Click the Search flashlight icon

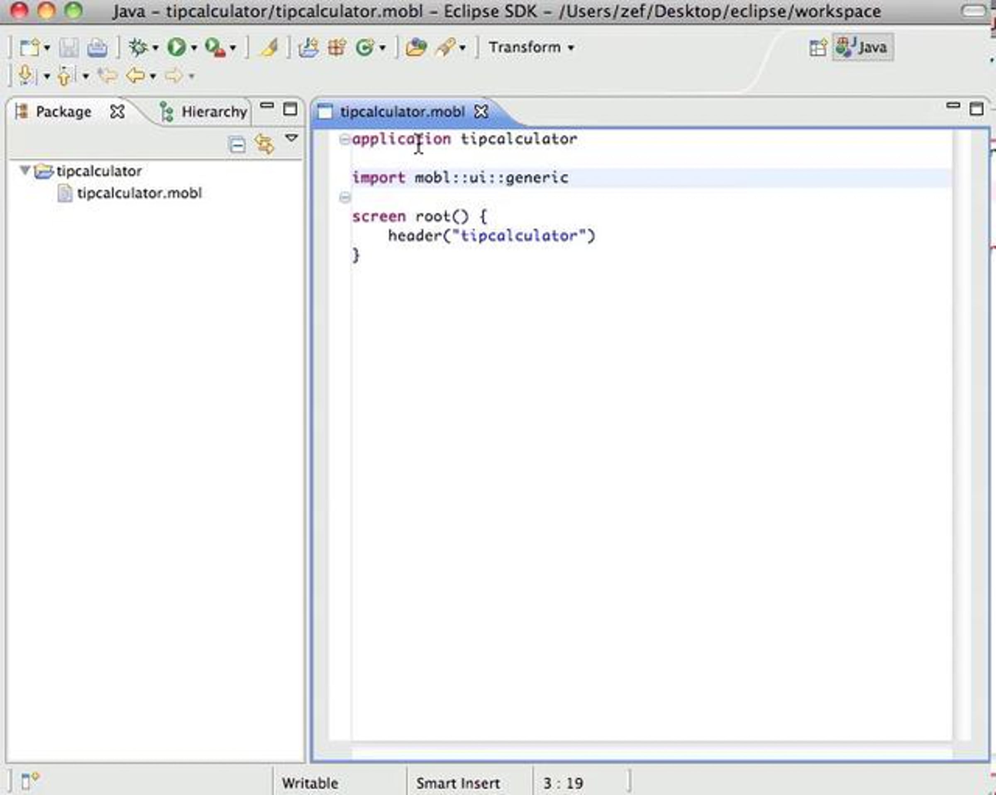tap(445, 48)
